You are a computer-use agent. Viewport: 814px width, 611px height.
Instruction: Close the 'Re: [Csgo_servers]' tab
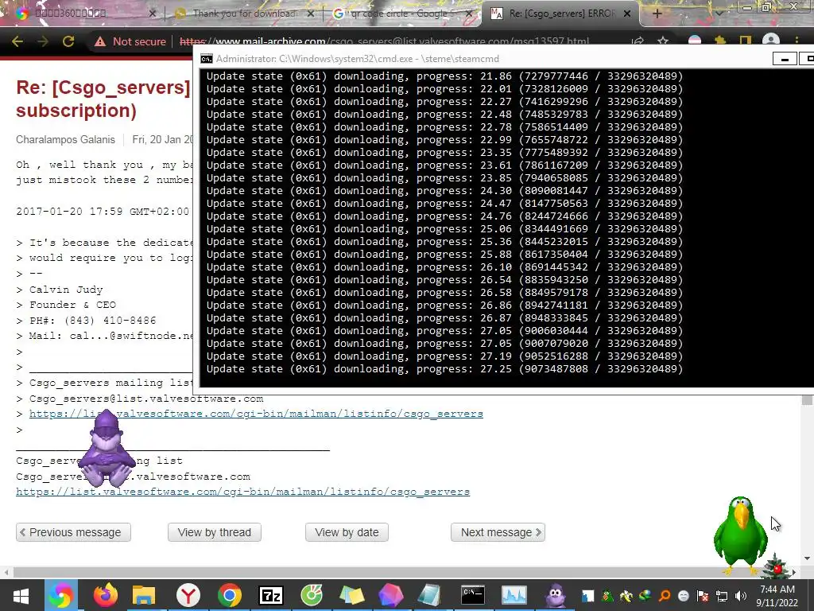point(627,14)
